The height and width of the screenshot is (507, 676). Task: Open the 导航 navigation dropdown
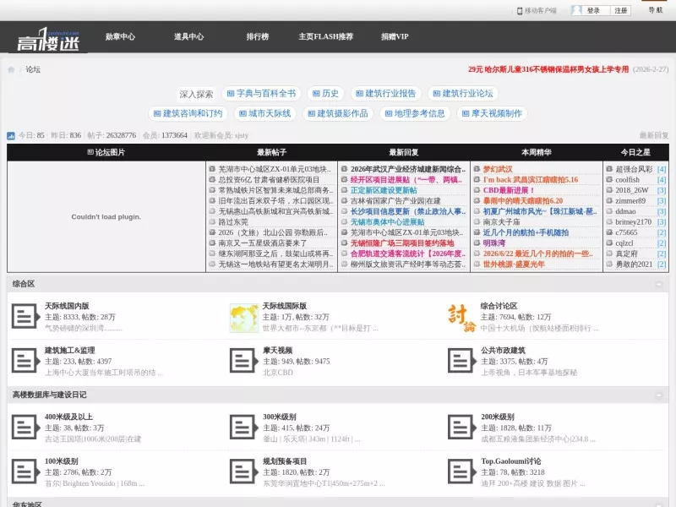[656, 10]
